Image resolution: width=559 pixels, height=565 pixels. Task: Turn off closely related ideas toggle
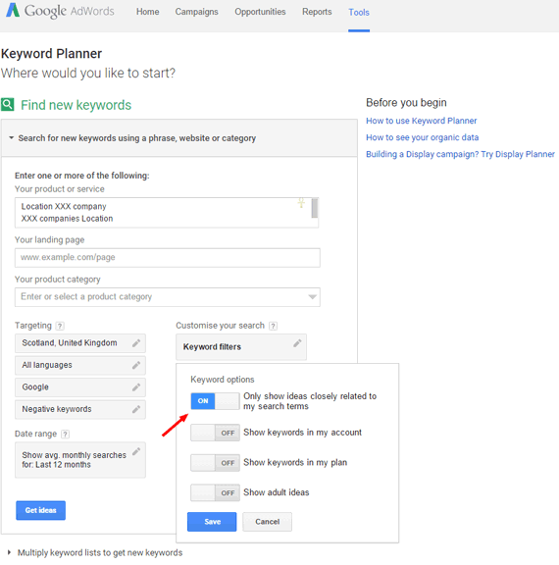pyautogui.click(x=215, y=401)
